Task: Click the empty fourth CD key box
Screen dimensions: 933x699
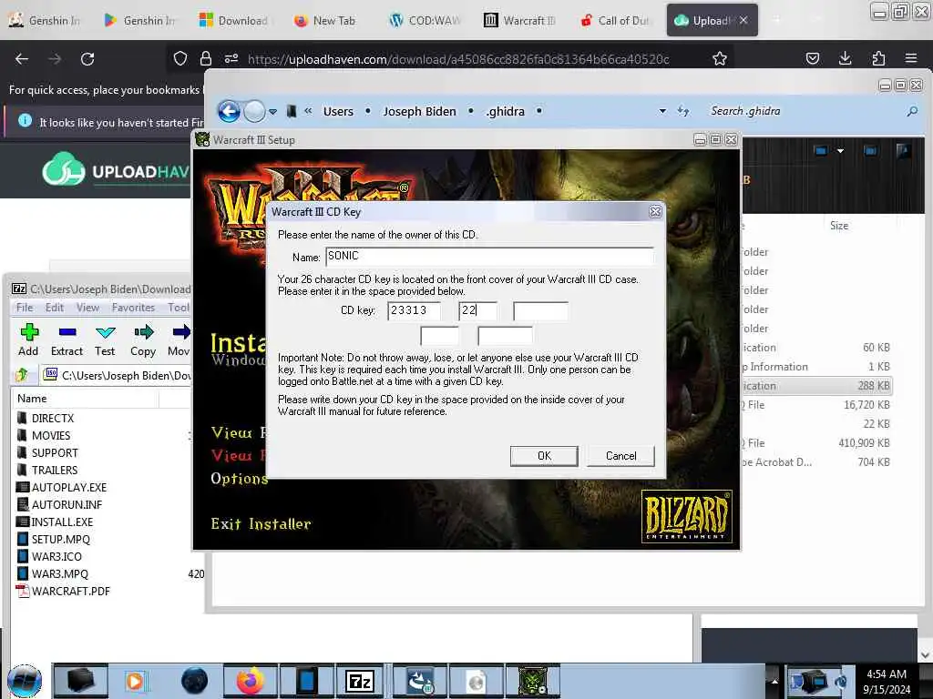Action: tap(439, 335)
